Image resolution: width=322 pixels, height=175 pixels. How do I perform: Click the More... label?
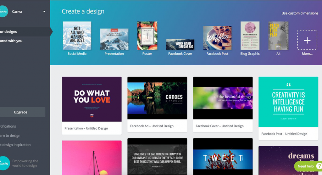coord(307,54)
